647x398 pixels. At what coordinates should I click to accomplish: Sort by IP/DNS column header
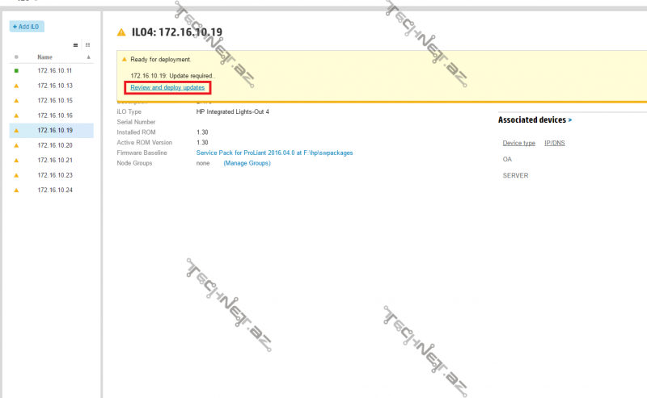555,143
